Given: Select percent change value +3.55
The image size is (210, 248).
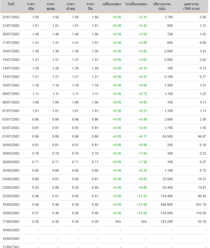Looking at the screenshot, I should [x=143, y=34].
